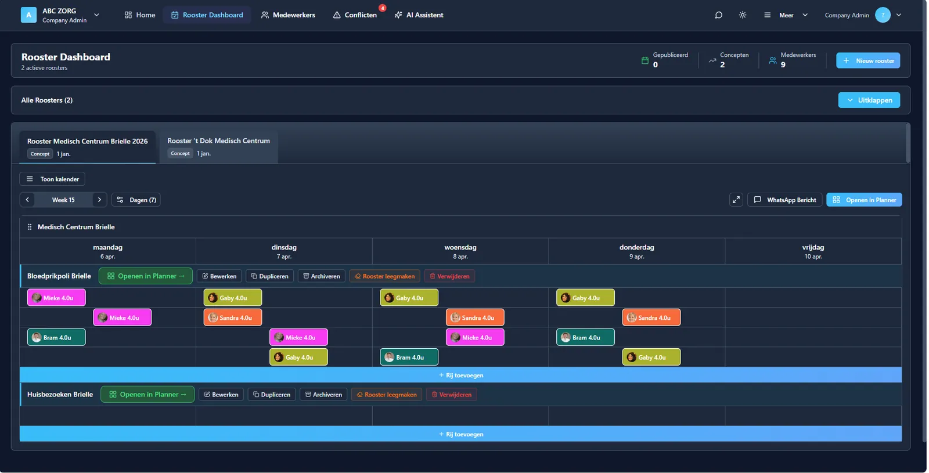
Task: Select the Rooster Medisch Centrum Brielle 2026 tab
Action: tap(88, 147)
